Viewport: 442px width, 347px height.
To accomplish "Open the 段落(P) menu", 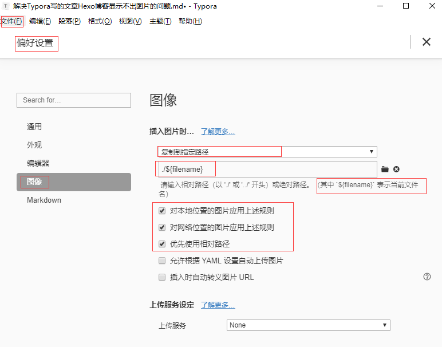I will point(69,21).
